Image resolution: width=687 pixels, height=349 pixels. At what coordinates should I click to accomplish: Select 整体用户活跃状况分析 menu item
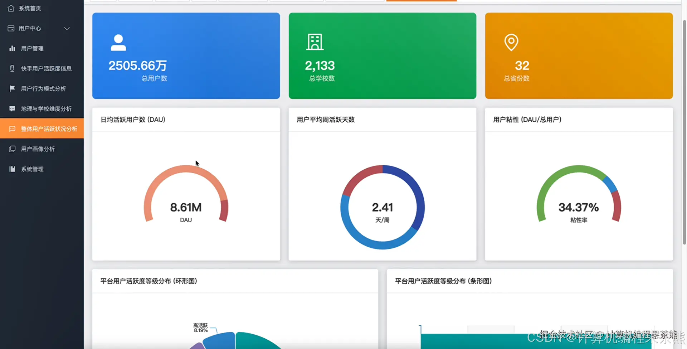click(x=42, y=129)
